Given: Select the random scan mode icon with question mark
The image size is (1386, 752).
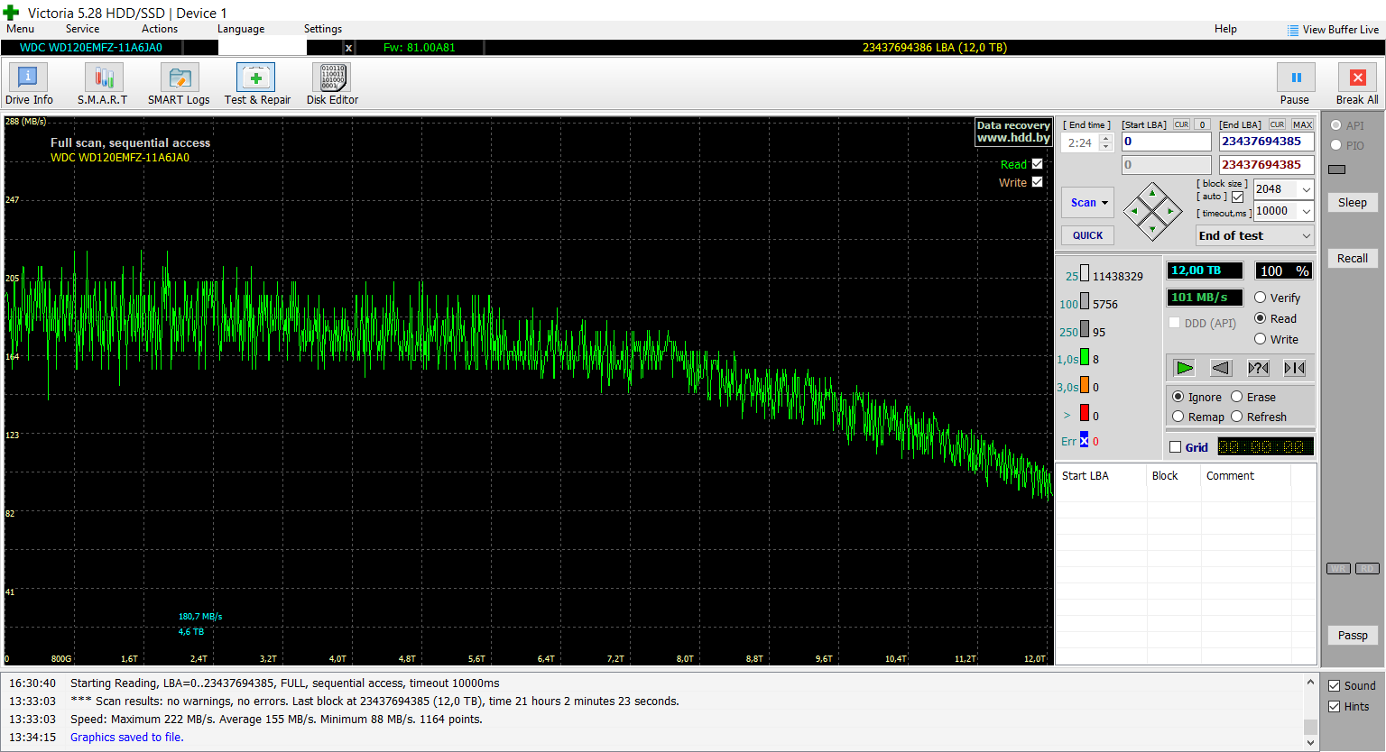Looking at the screenshot, I should (1258, 368).
